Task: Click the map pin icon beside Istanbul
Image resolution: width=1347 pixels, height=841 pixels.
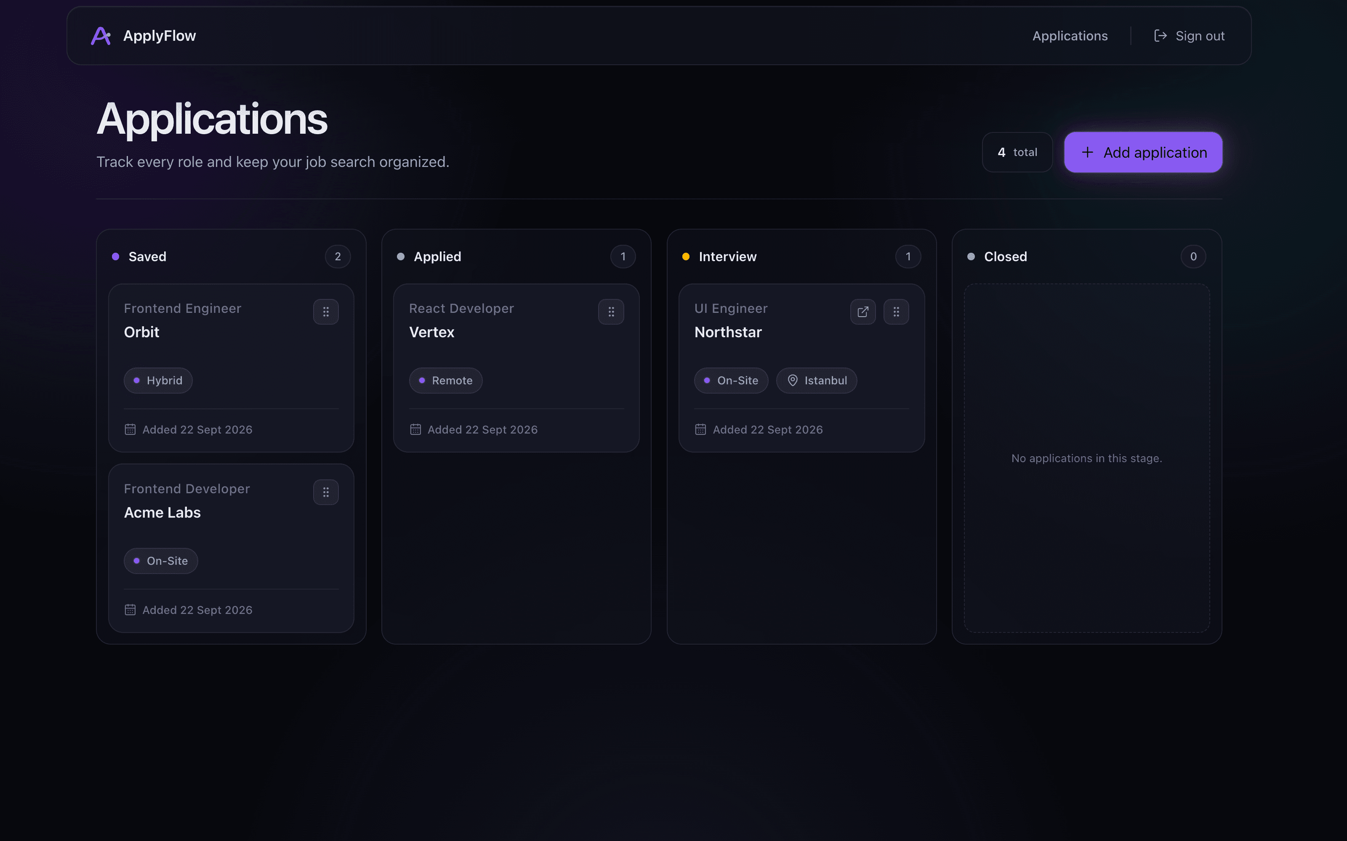Action: 793,380
